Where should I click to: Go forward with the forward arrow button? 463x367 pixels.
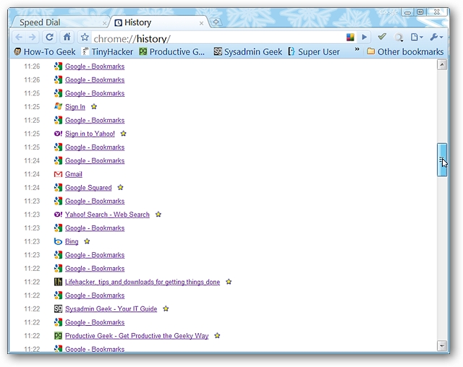click(32, 38)
